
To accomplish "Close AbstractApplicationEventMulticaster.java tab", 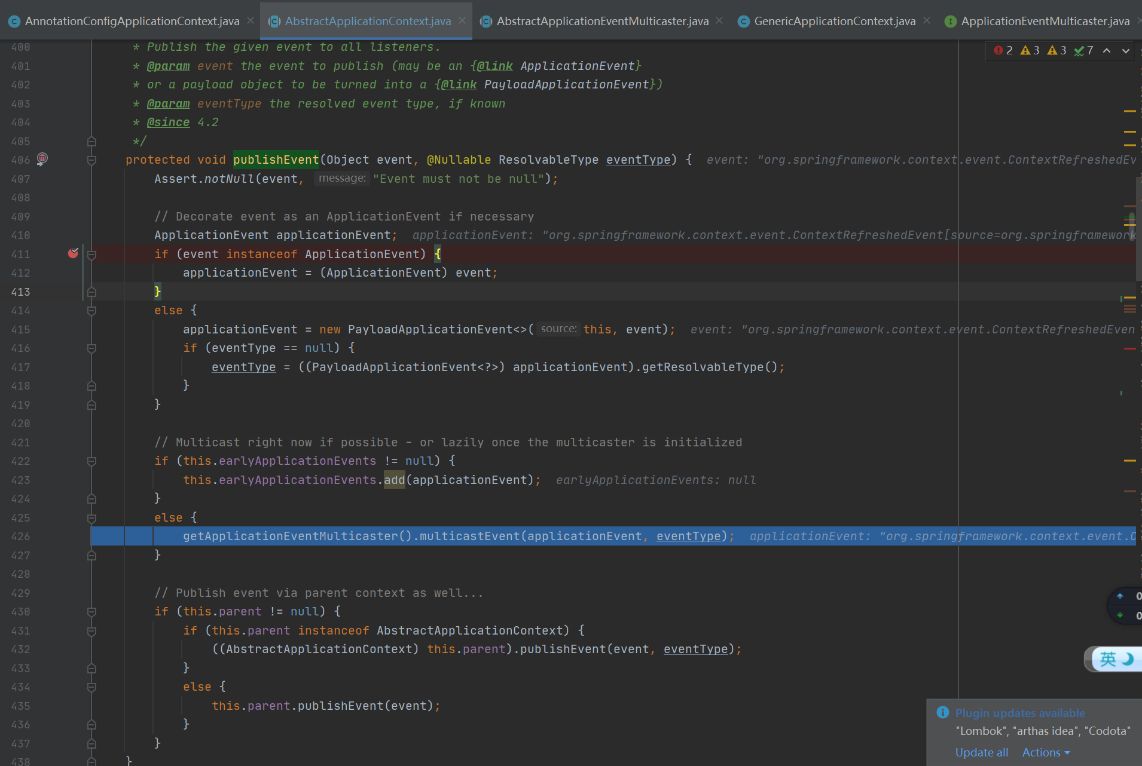I will (x=719, y=20).
